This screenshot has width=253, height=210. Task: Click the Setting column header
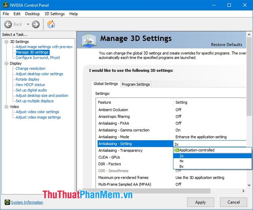coord(210,102)
